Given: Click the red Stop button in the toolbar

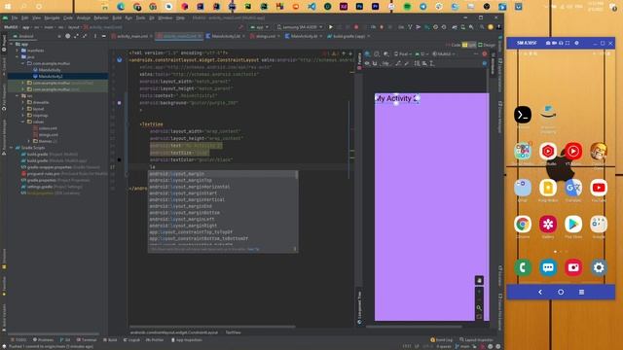Looking at the screenshot, I should 356,27.
